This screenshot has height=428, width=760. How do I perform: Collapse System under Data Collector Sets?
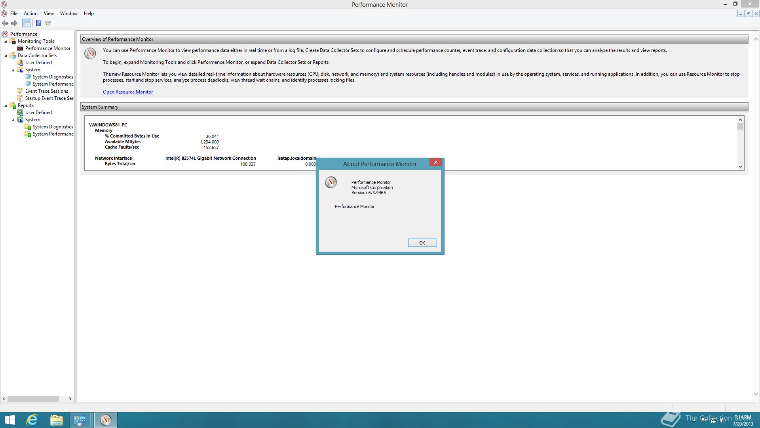13,70
